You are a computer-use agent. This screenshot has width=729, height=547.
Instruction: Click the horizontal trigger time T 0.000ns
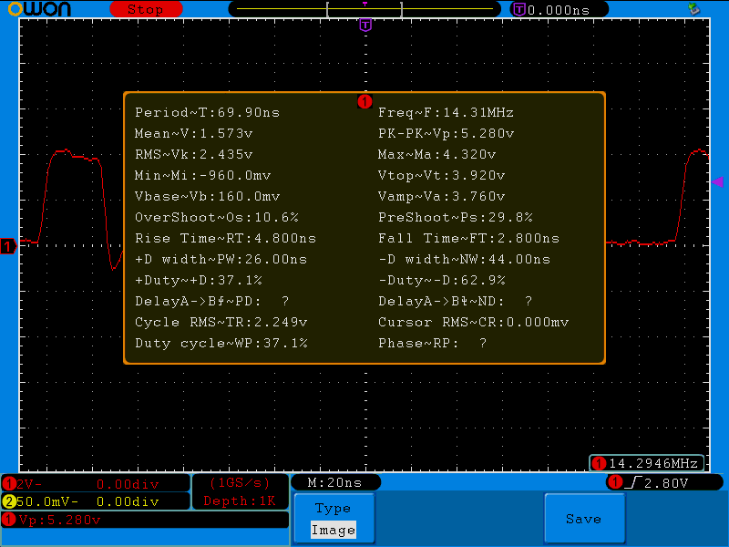click(x=550, y=9)
